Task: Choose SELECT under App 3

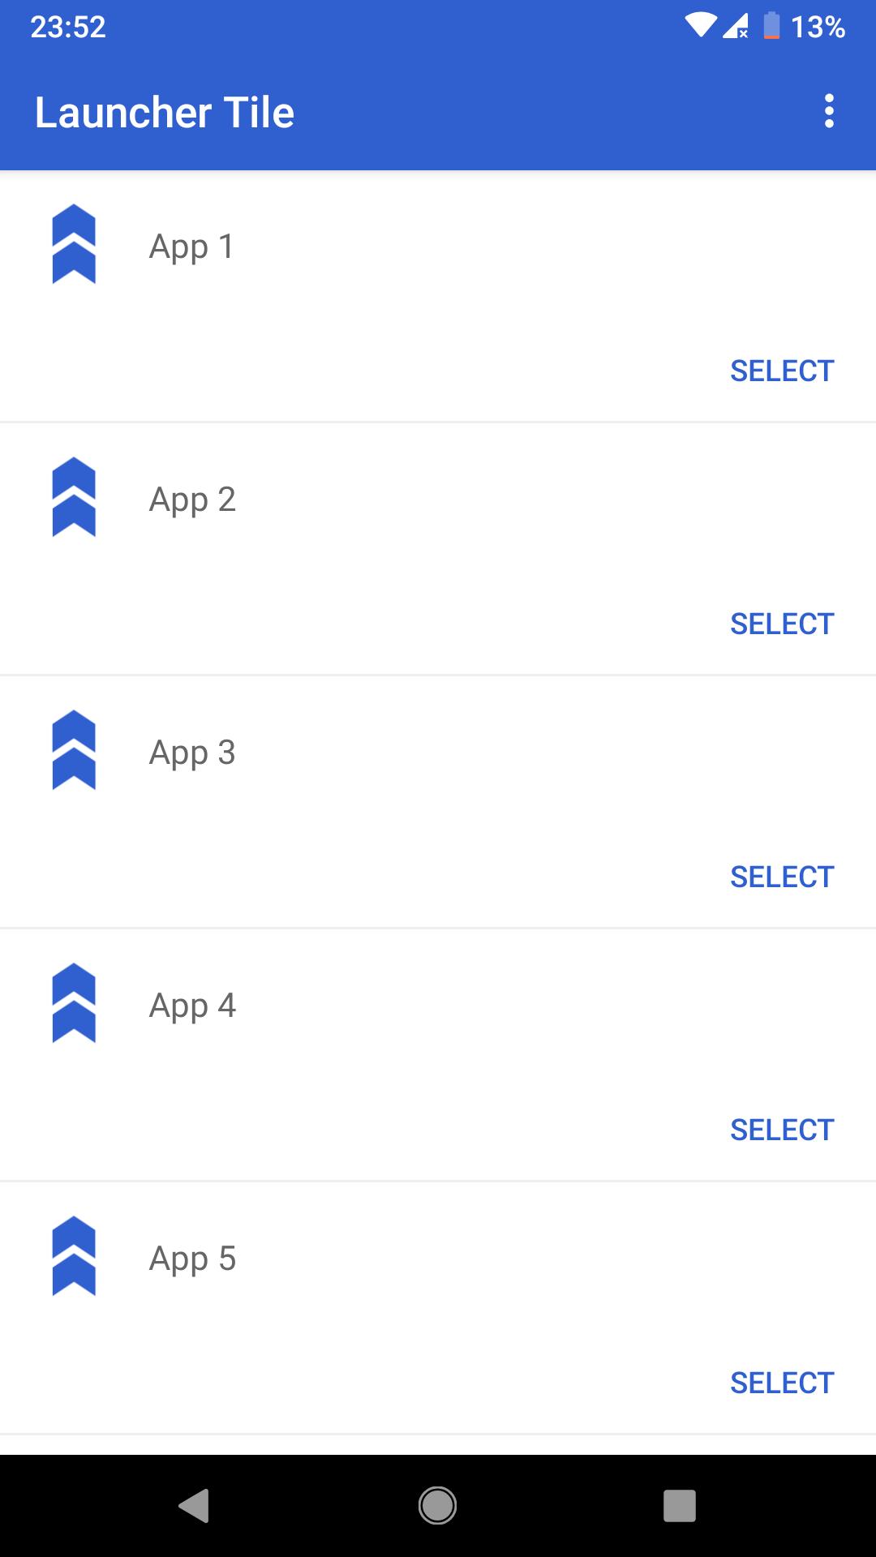Action: coord(781,877)
